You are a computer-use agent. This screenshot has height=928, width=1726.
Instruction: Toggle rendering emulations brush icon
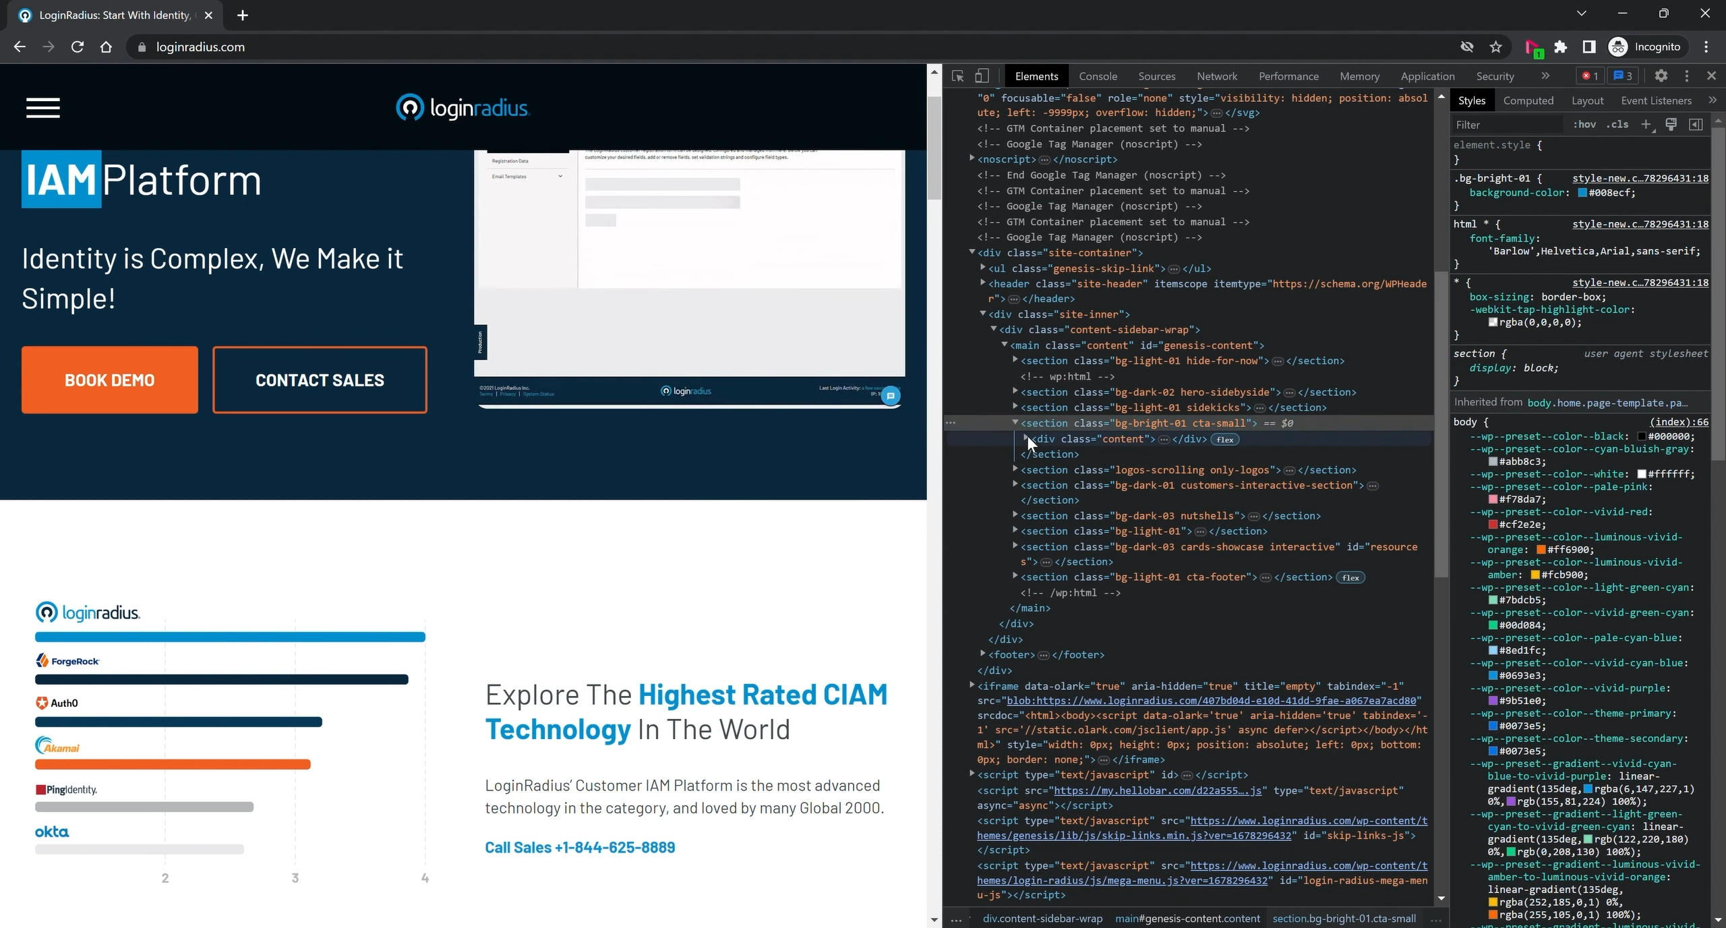pyautogui.click(x=1671, y=125)
